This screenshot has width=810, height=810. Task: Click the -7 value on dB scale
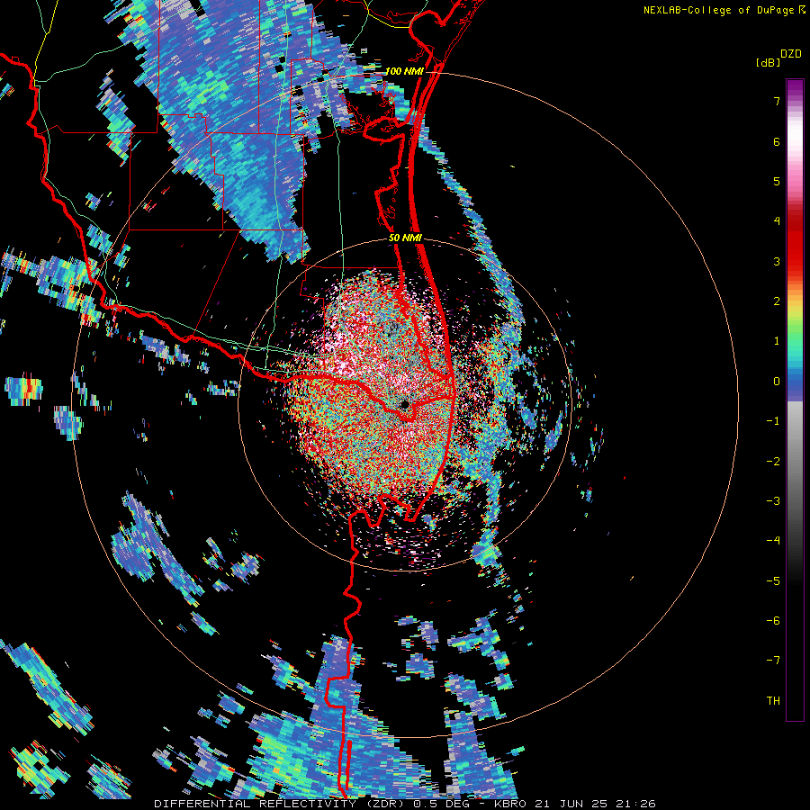[x=773, y=661]
